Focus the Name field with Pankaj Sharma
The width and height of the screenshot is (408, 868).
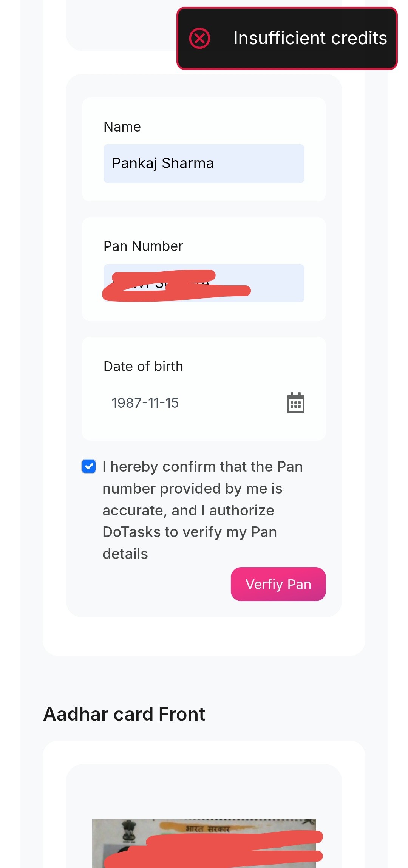coord(204,164)
